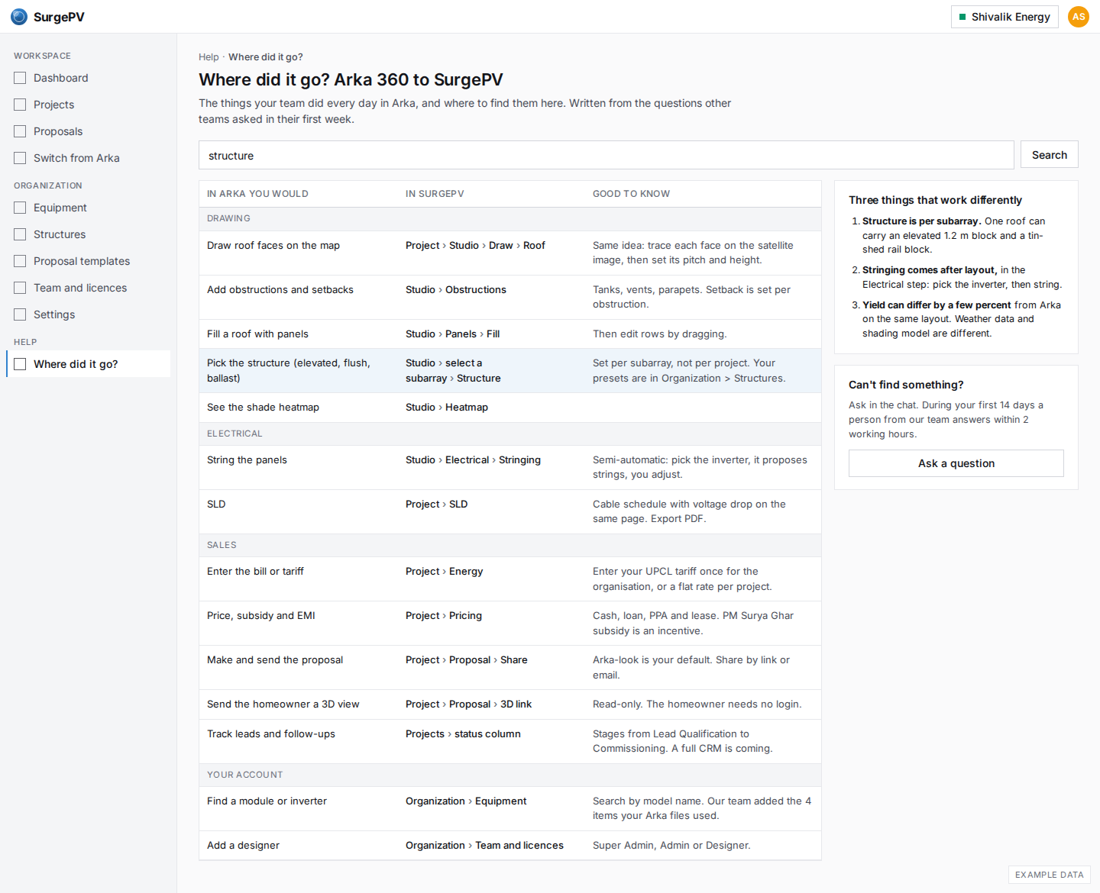This screenshot has width=1100, height=893.
Task: Click the SurgePV logo icon
Action: [19, 17]
